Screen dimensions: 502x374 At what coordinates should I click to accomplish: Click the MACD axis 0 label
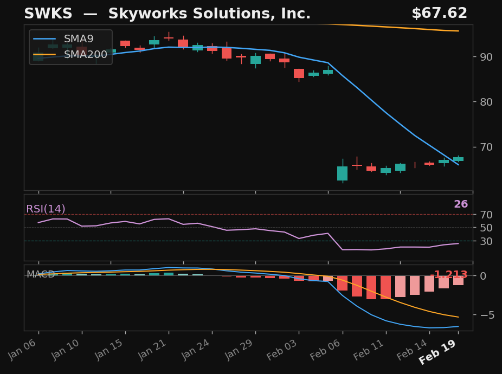[483, 276]
